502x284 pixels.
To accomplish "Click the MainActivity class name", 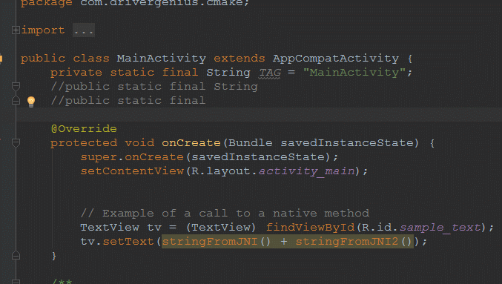I will [162, 59].
